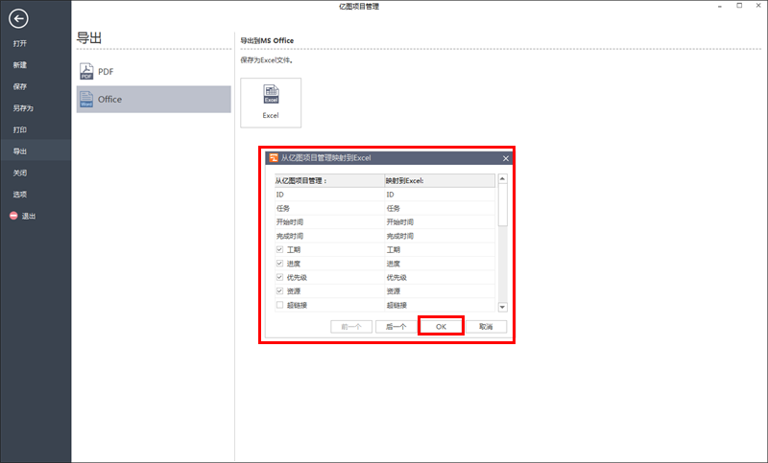
Task: Enable the 超链接 checkbox
Action: tap(279, 305)
